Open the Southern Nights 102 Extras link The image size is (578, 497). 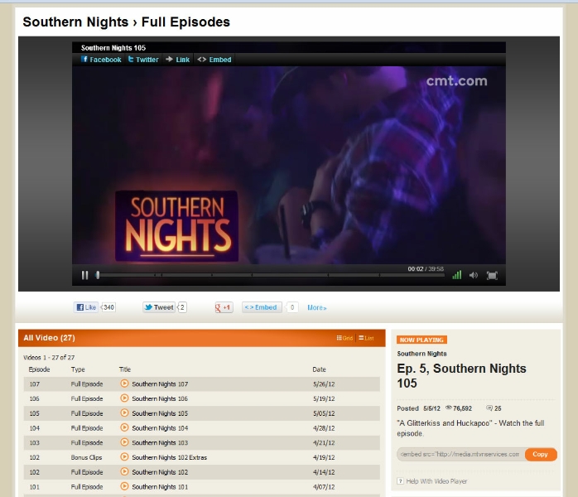point(169,457)
